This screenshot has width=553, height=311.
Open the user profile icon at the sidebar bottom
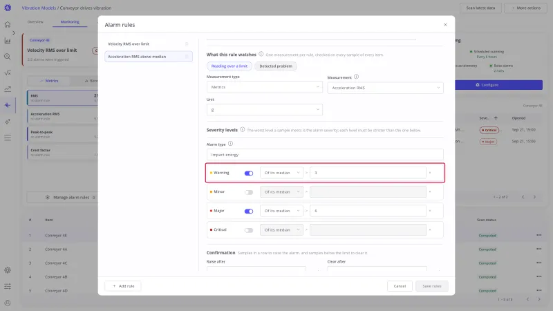8,303
